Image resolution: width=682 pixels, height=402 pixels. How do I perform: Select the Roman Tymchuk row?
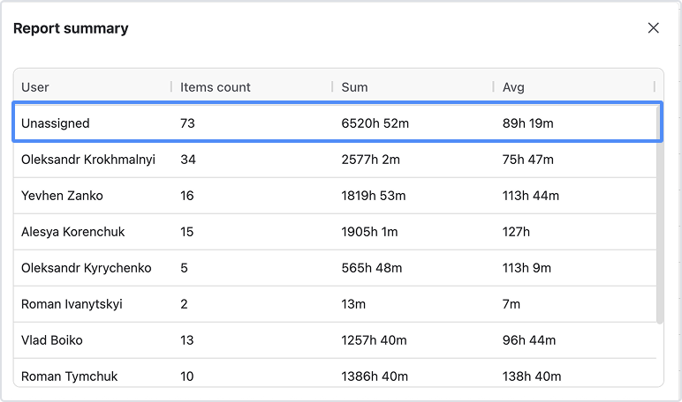70,376
